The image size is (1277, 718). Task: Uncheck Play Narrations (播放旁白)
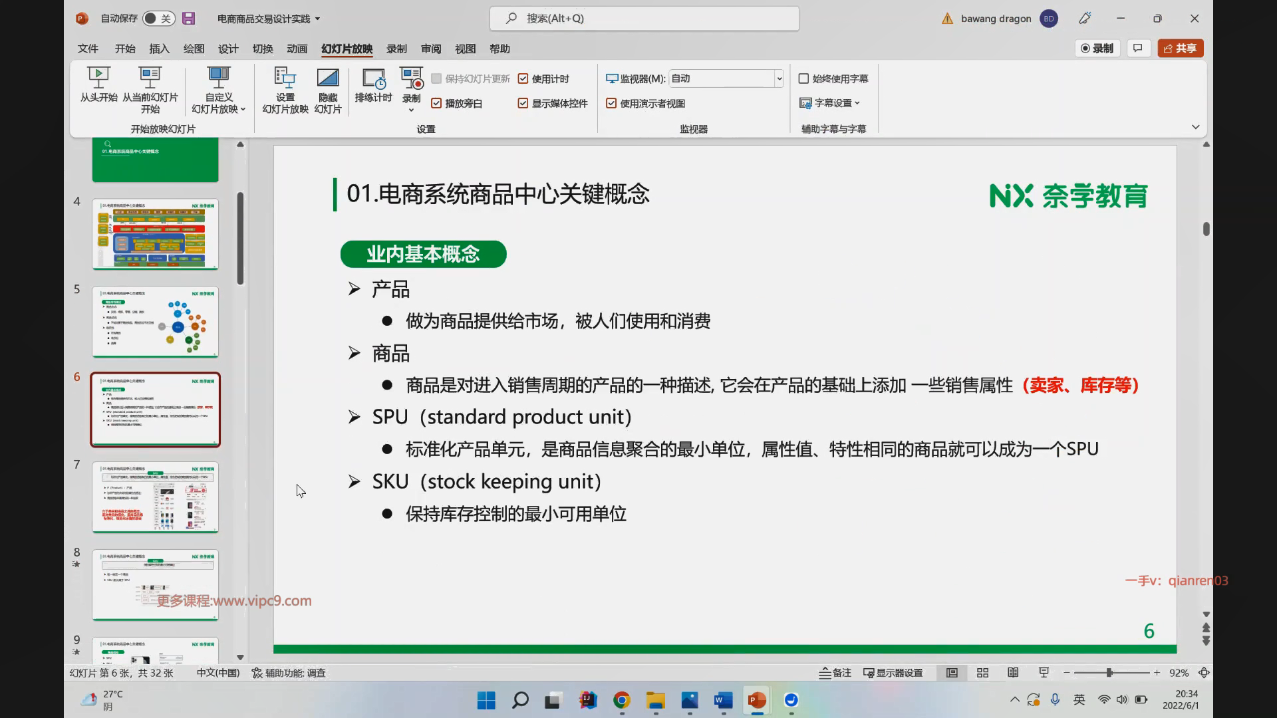pyautogui.click(x=436, y=104)
